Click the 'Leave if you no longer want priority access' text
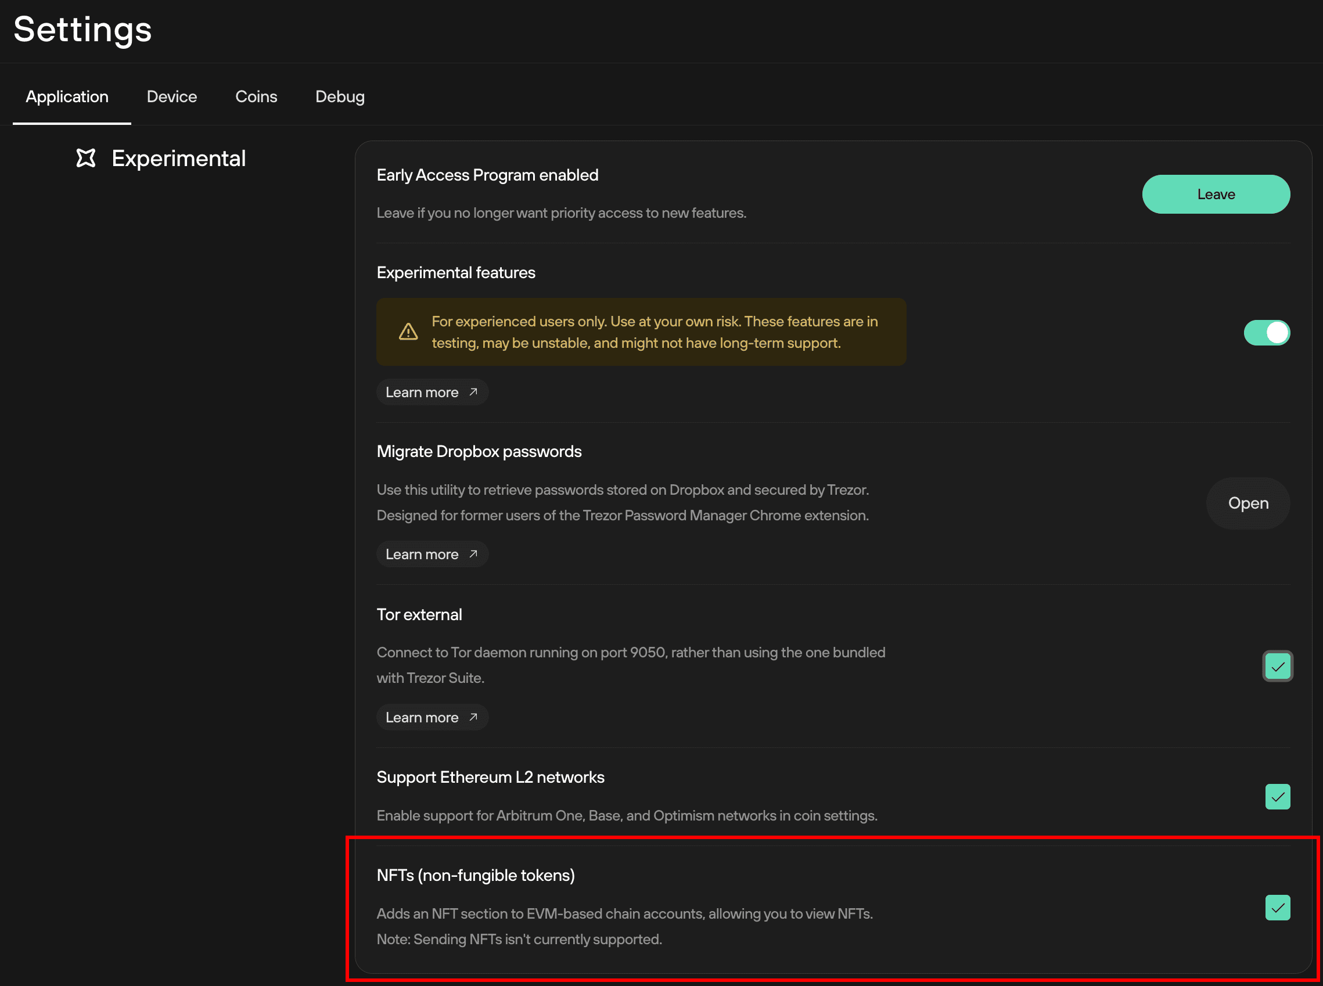 tap(561, 213)
